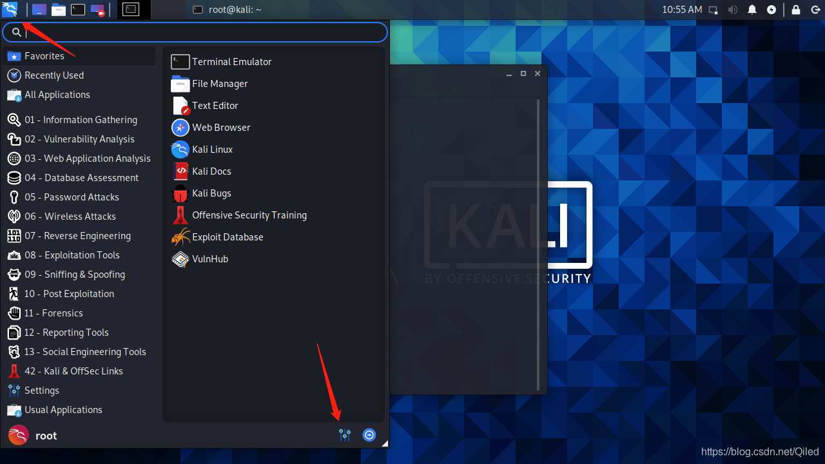
Task: Open 11 - Forensics category
Action: pos(79,313)
